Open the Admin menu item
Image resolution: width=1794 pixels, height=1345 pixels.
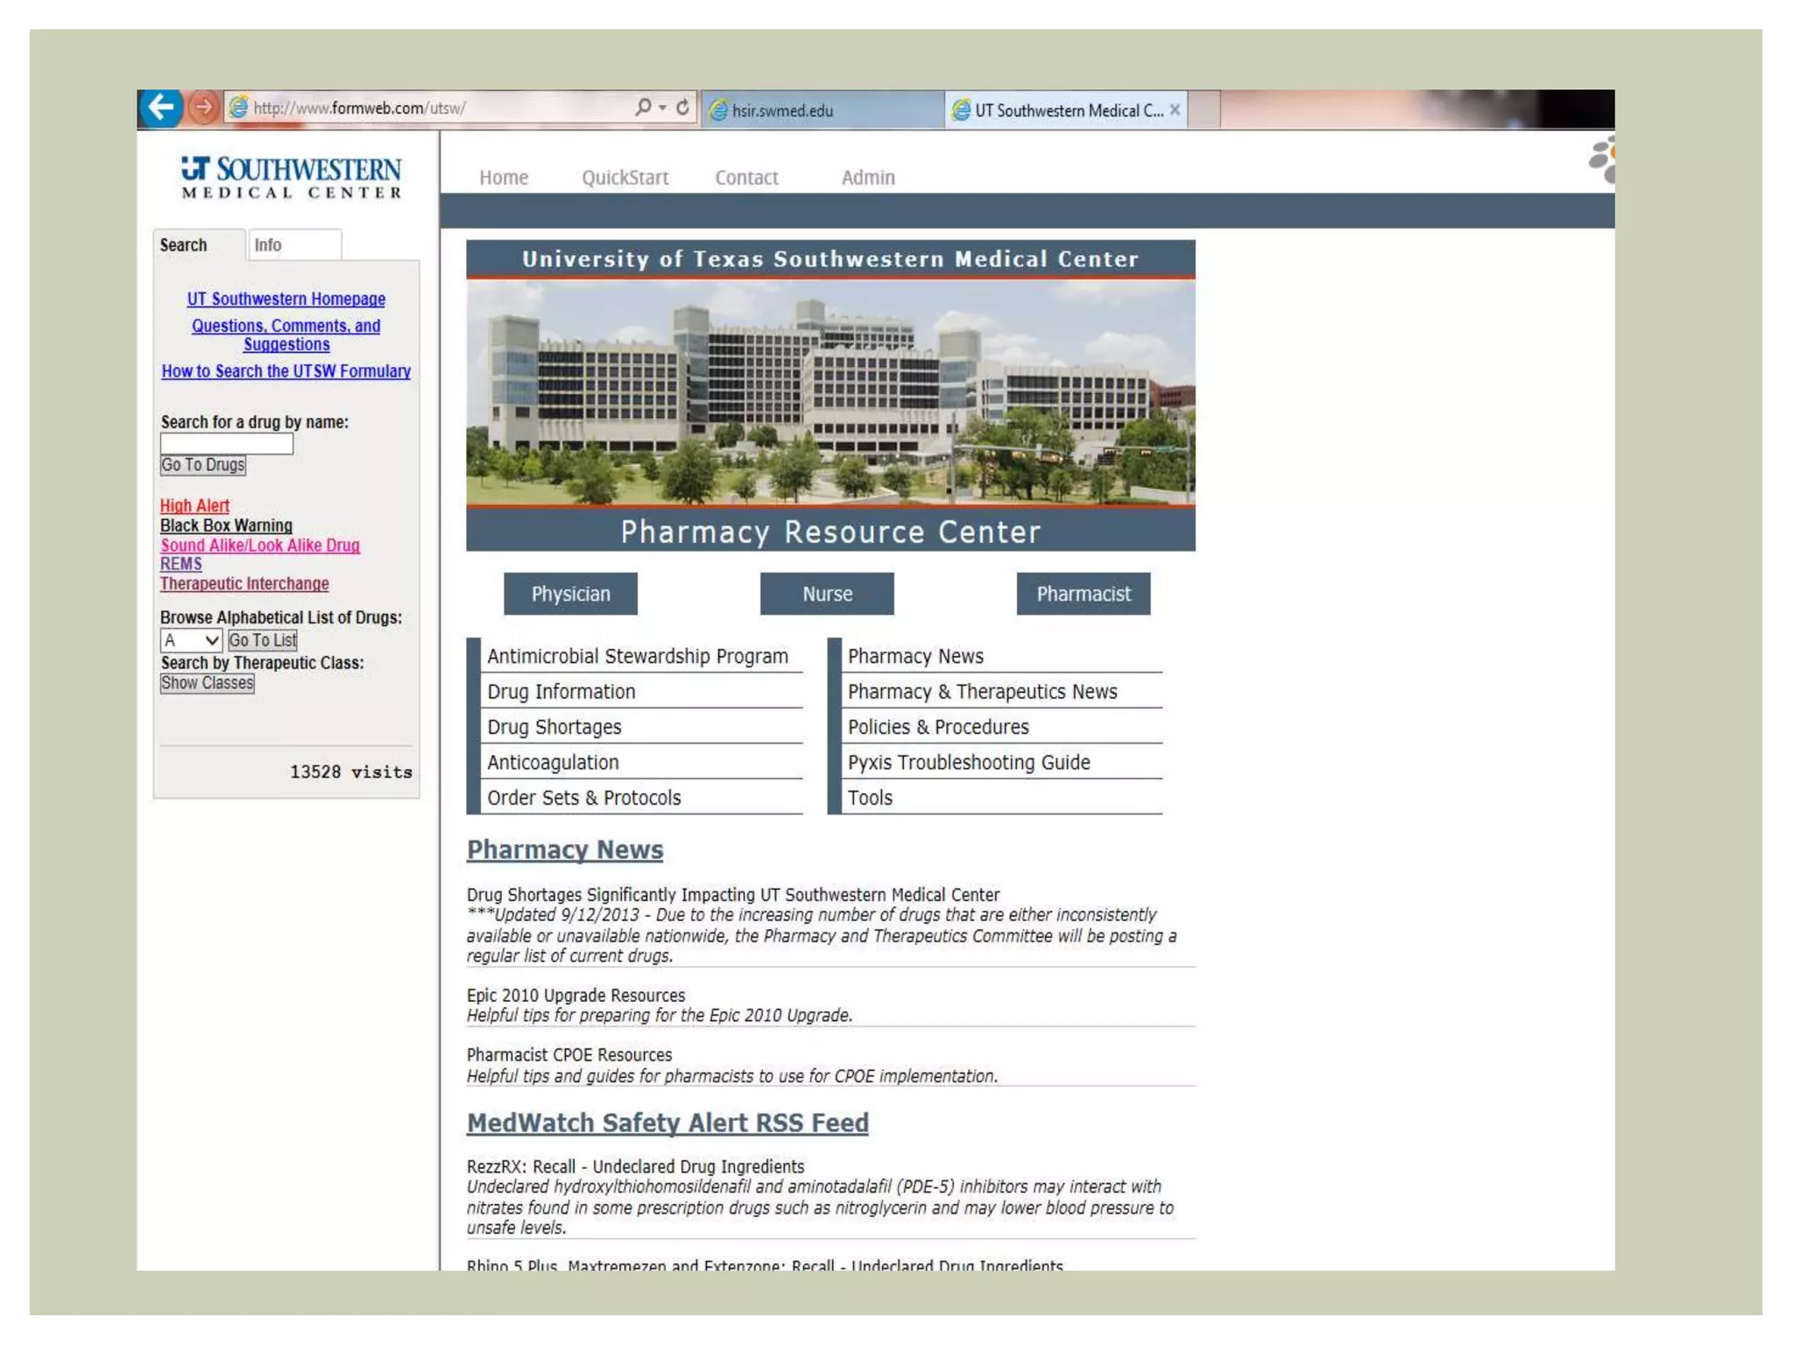[867, 178]
